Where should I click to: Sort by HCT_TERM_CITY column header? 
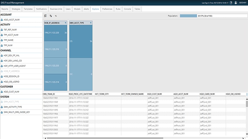pos(102,94)
